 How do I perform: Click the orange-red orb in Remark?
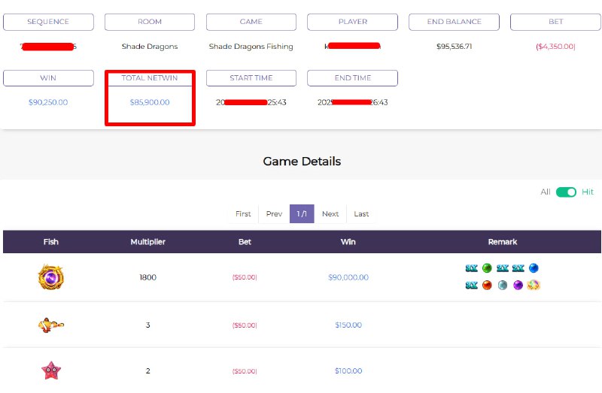click(487, 286)
